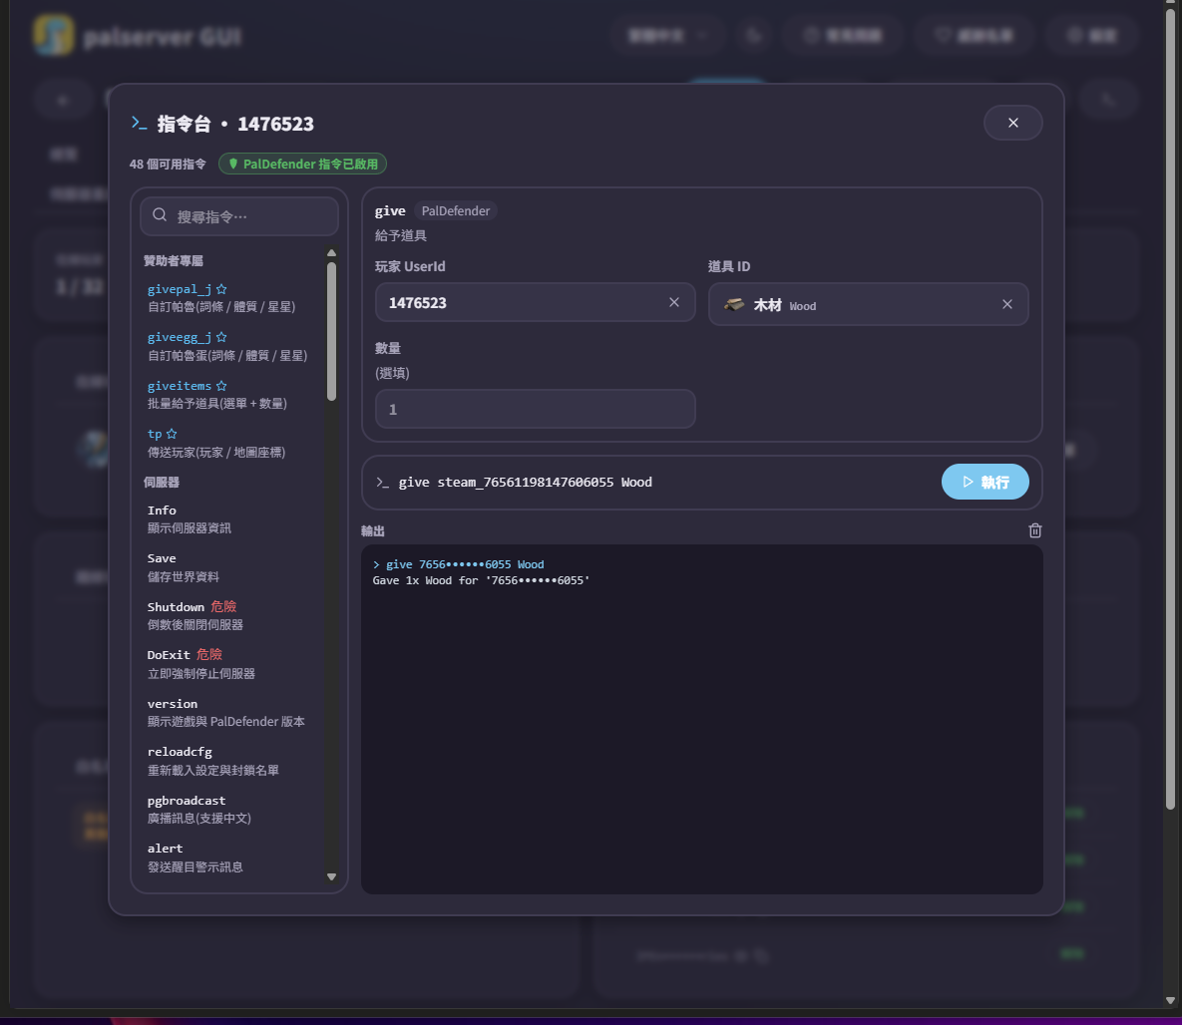Image resolution: width=1182 pixels, height=1025 pixels.
Task: Click the star icon beside tp
Action: [172, 434]
